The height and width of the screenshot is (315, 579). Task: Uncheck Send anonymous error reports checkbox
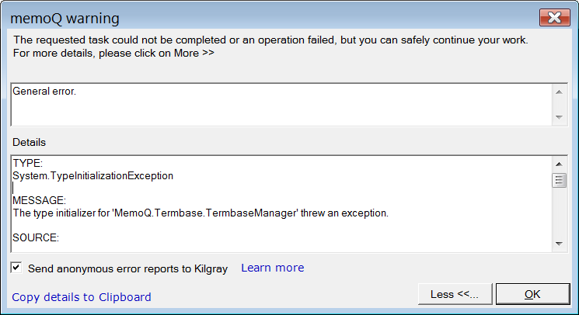coord(16,268)
